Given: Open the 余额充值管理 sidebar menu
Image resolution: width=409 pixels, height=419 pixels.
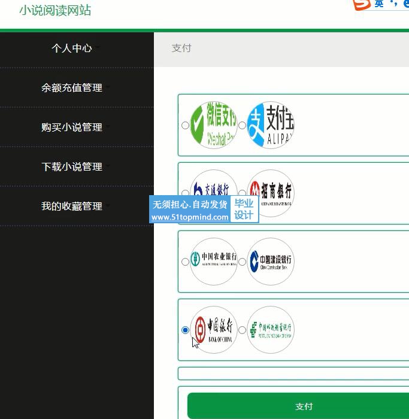Looking at the screenshot, I should click(72, 87).
